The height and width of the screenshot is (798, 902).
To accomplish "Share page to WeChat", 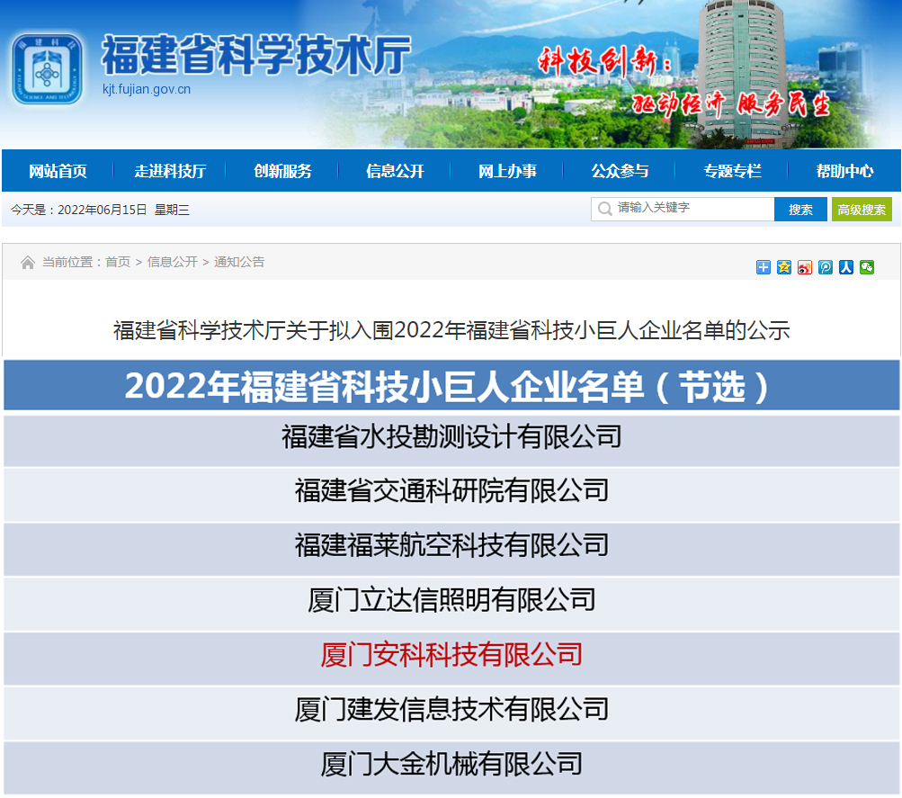I will click(867, 266).
